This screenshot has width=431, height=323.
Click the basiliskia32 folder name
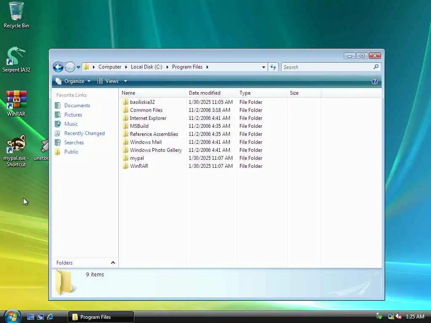click(142, 102)
